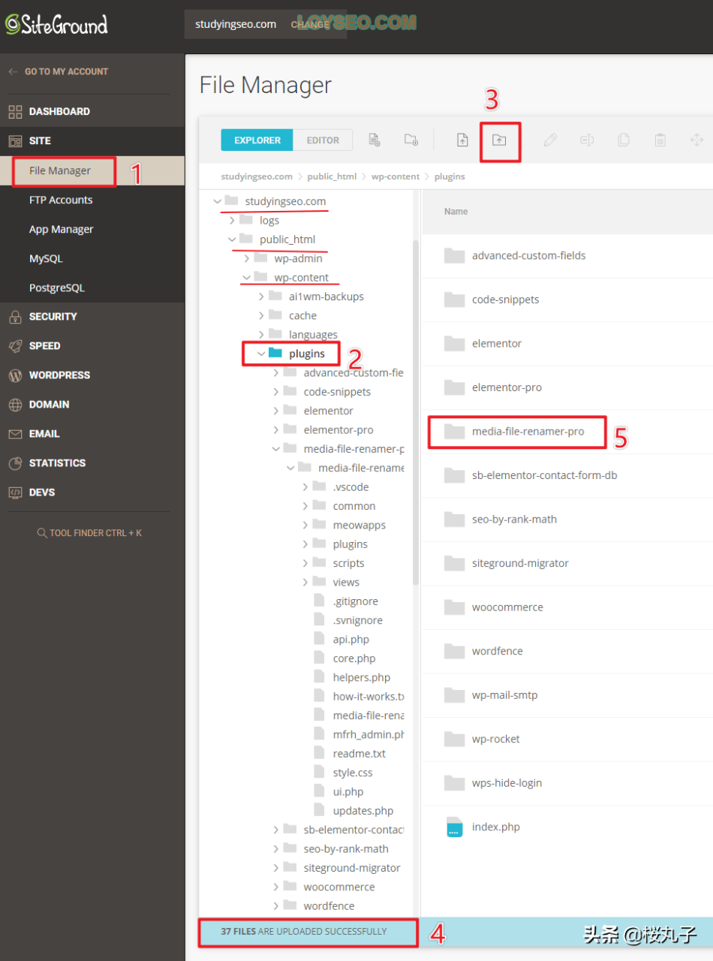Click the Site menu icon in sidebar
713x961 pixels.
coord(15,141)
